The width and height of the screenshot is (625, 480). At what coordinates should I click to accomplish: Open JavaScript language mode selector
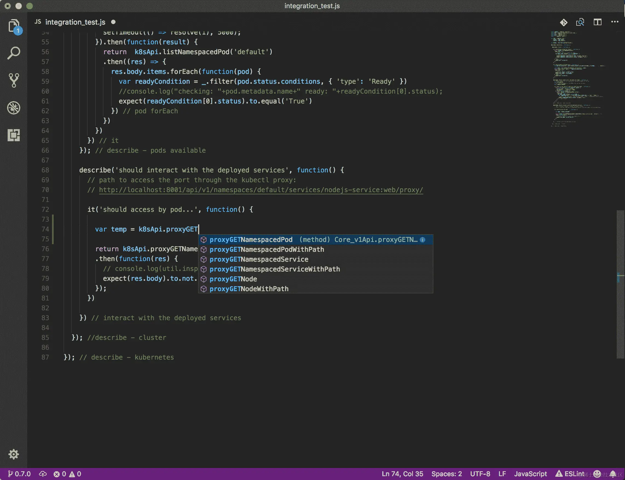point(530,474)
